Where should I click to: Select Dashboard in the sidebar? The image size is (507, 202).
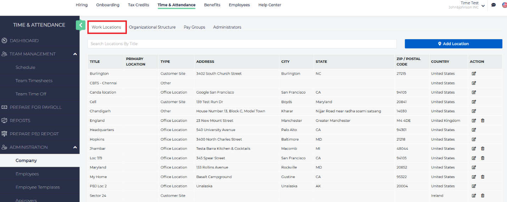click(24, 41)
